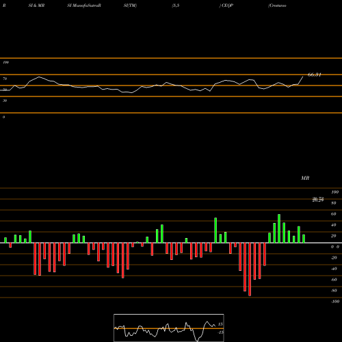Click the RSI axis label 100 on left

click(x=5, y=62)
